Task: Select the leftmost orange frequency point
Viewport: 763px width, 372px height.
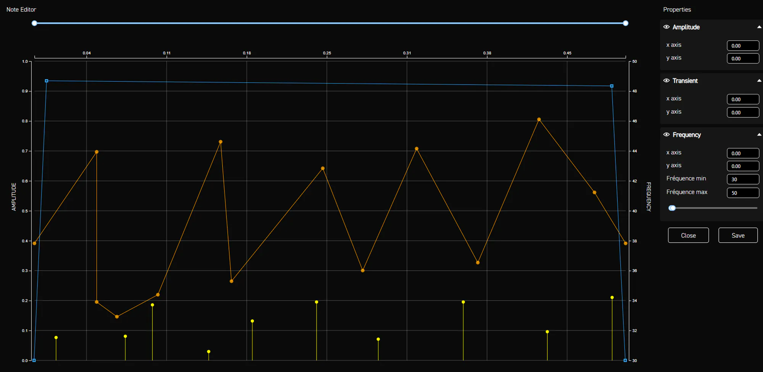Action: coord(34,243)
